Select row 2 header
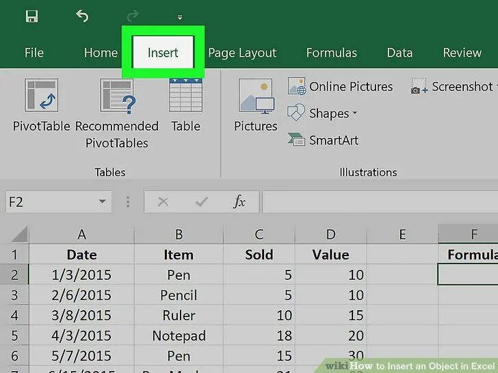498x373 pixels. click(14, 275)
